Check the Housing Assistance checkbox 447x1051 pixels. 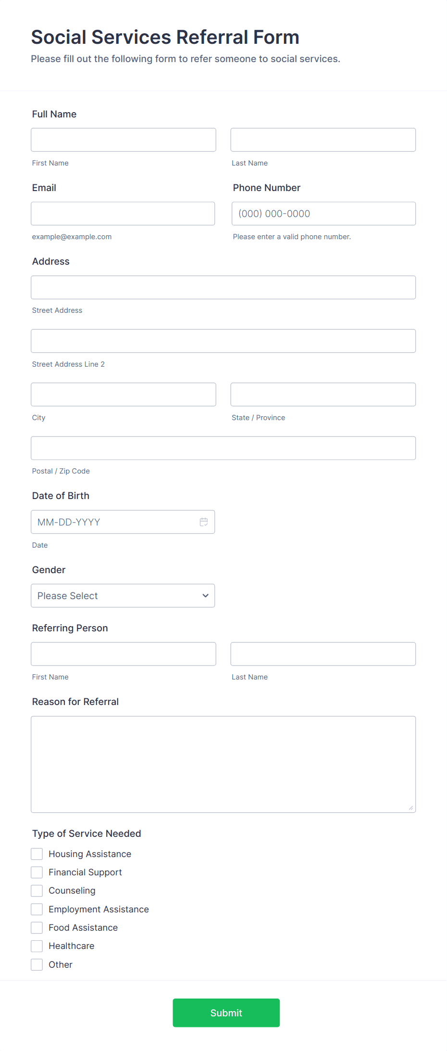coord(37,854)
